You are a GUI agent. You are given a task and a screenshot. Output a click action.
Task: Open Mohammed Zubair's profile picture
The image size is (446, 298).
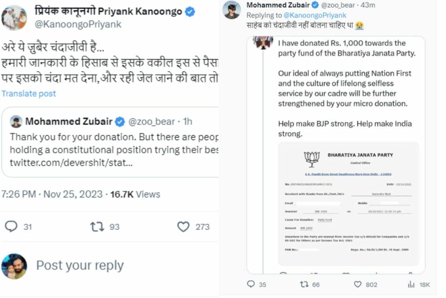click(x=232, y=9)
